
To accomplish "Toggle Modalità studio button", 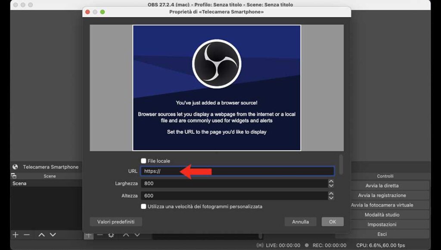I will 390,215.
